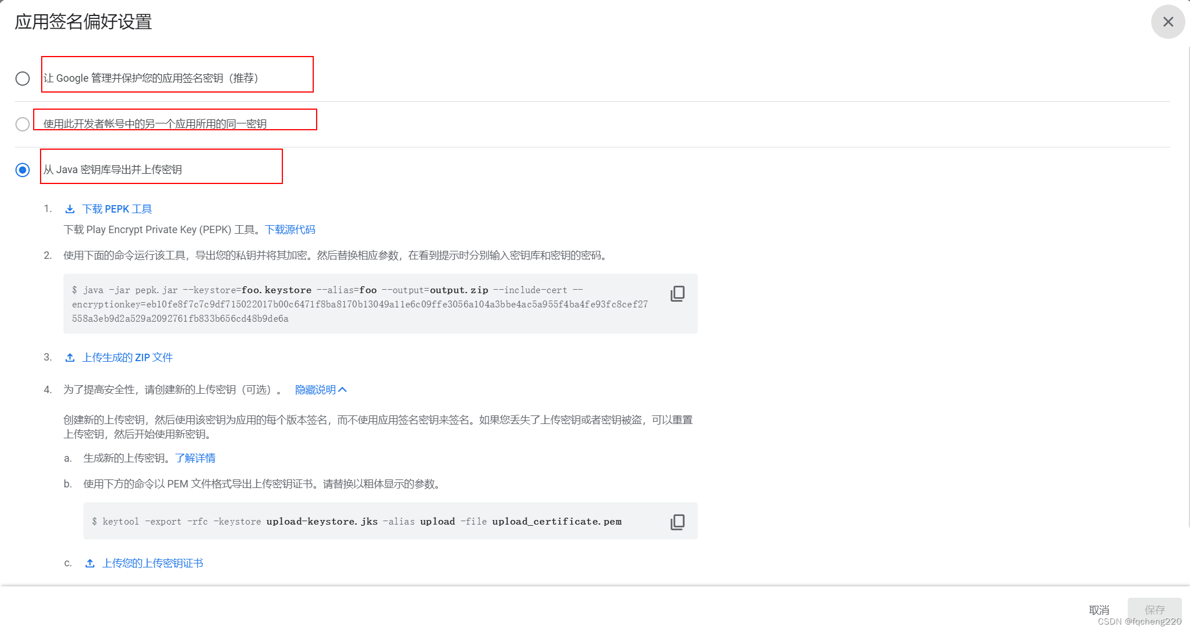Click the 下载 PEPK 工具 link

(117, 208)
